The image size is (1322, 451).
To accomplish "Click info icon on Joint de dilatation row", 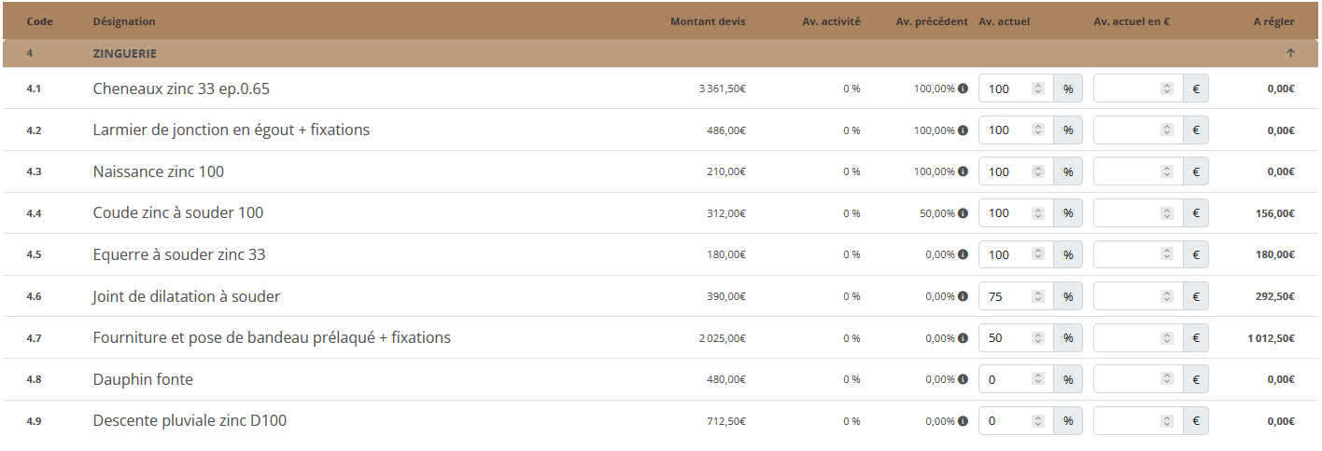I will pos(963,296).
